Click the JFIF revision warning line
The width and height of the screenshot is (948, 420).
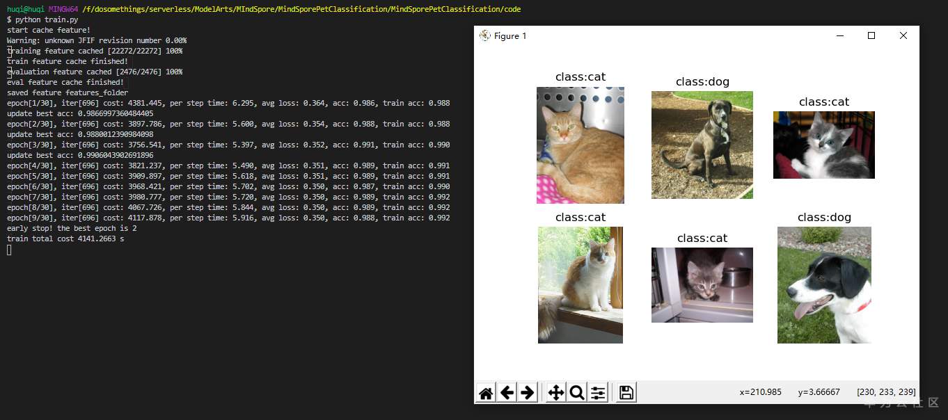click(97, 40)
